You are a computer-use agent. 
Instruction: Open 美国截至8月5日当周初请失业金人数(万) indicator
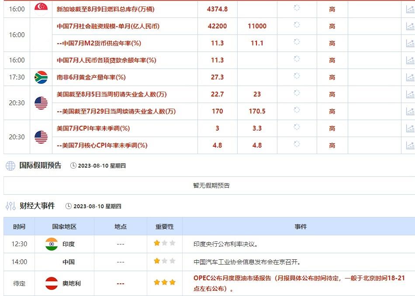click(x=112, y=94)
